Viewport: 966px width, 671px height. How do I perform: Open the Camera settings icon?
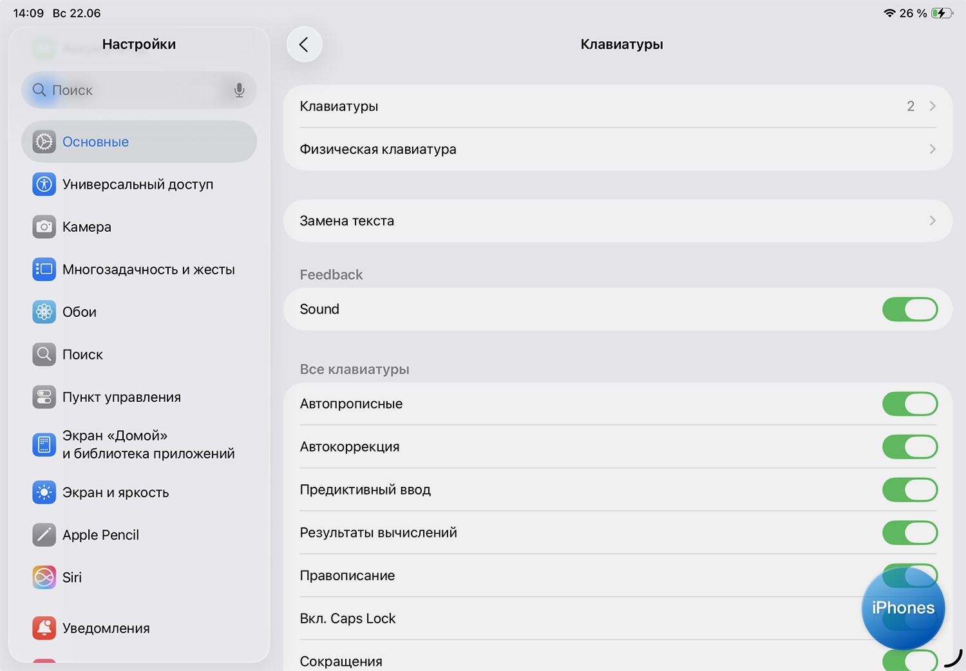[44, 227]
